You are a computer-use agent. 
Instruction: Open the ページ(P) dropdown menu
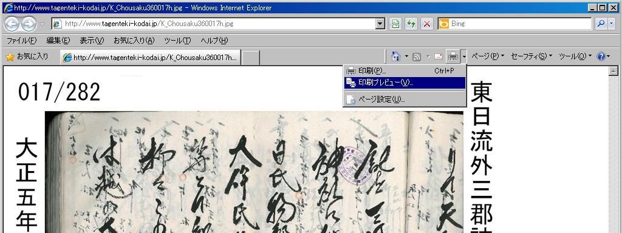click(x=488, y=56)
